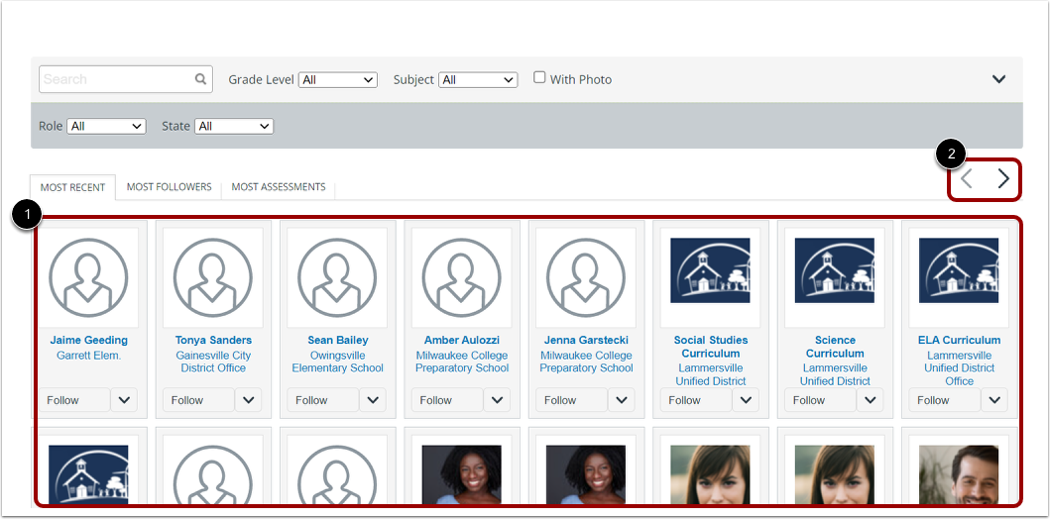Open the ELA Curriculum name link
Viewport: 1050px width, 519px height.
(x=960, y=341)
